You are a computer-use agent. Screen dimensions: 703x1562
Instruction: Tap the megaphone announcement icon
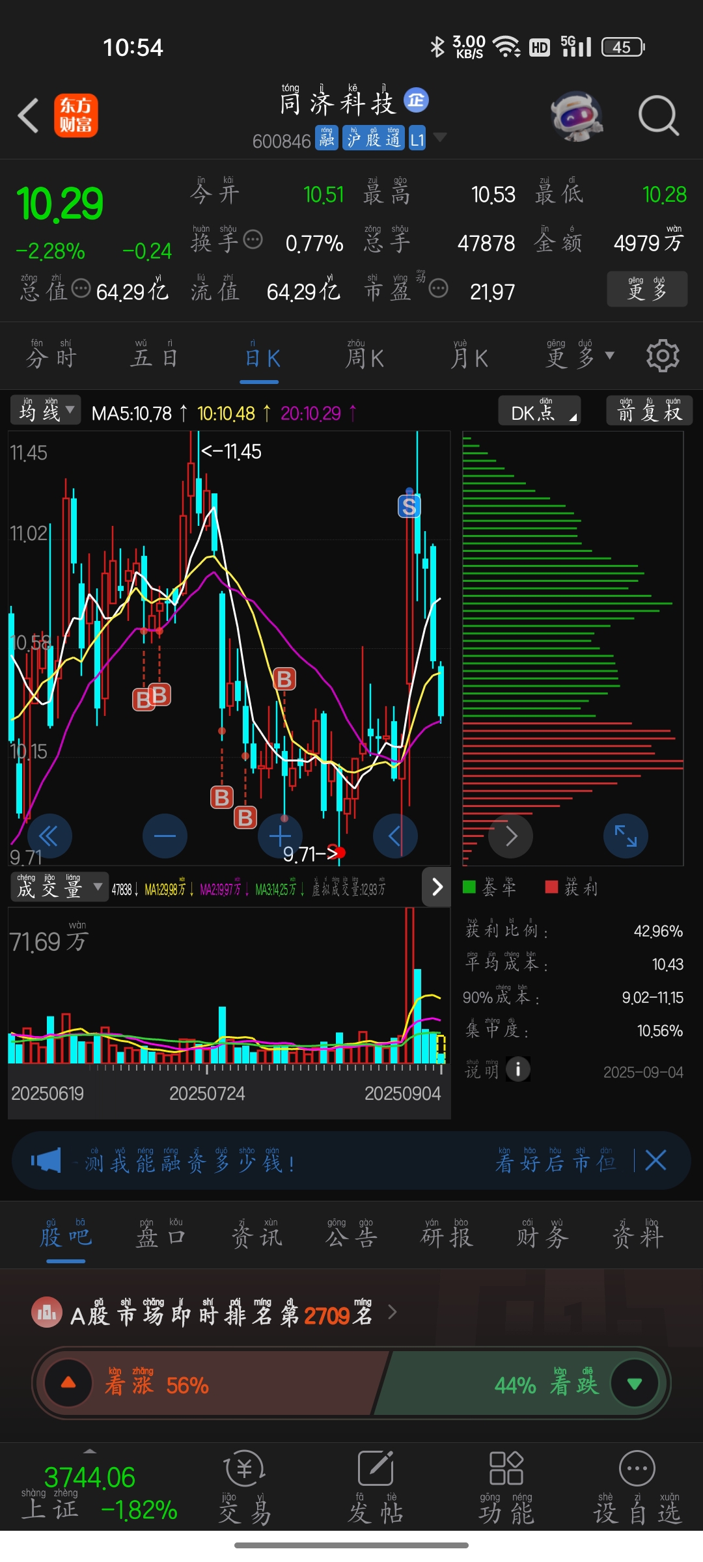46,1160
